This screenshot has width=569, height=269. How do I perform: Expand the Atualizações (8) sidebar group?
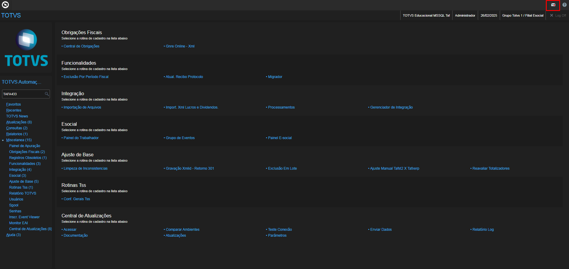click(19, 122)
